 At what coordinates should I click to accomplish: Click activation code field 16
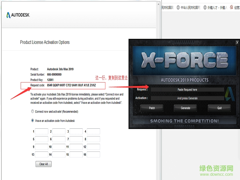tap(94, 154)
